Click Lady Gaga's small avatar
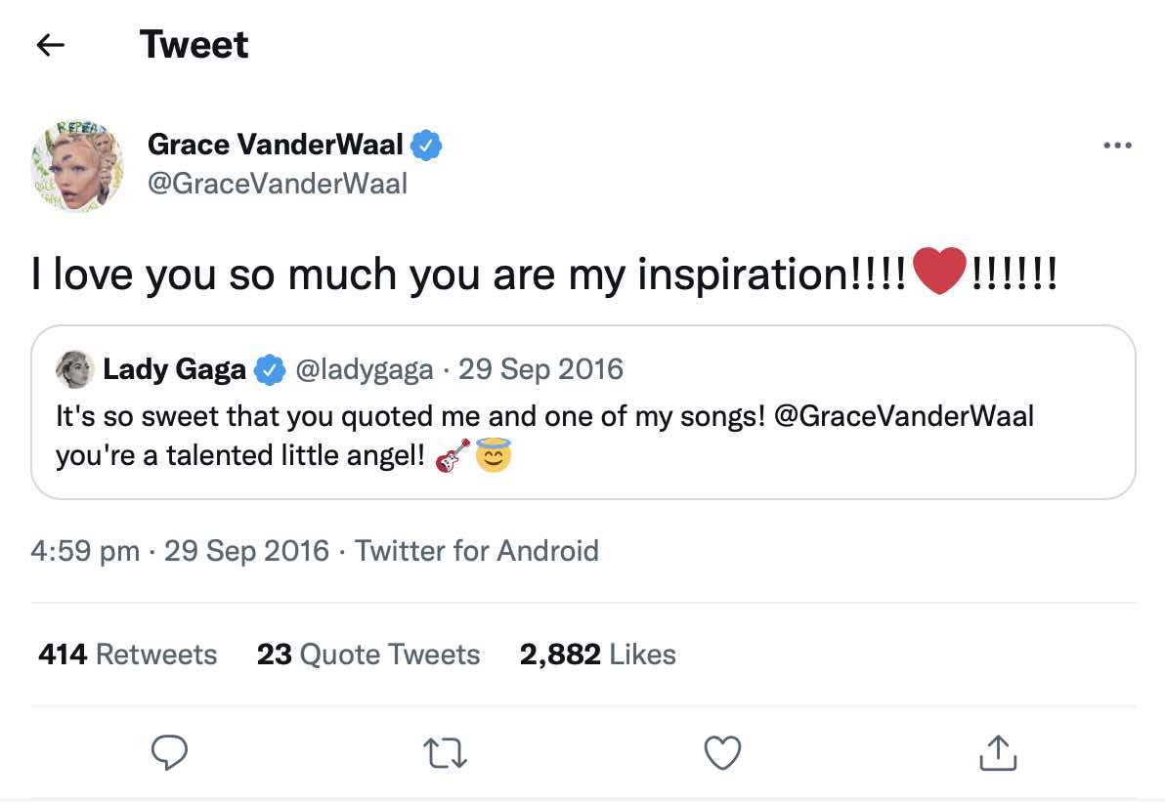 tap(75, 369)
